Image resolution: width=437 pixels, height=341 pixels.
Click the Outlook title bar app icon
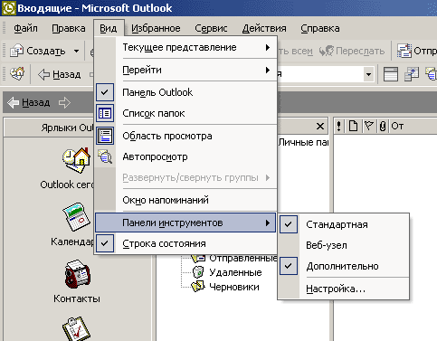pyautogui.click(x=9, y=8)
